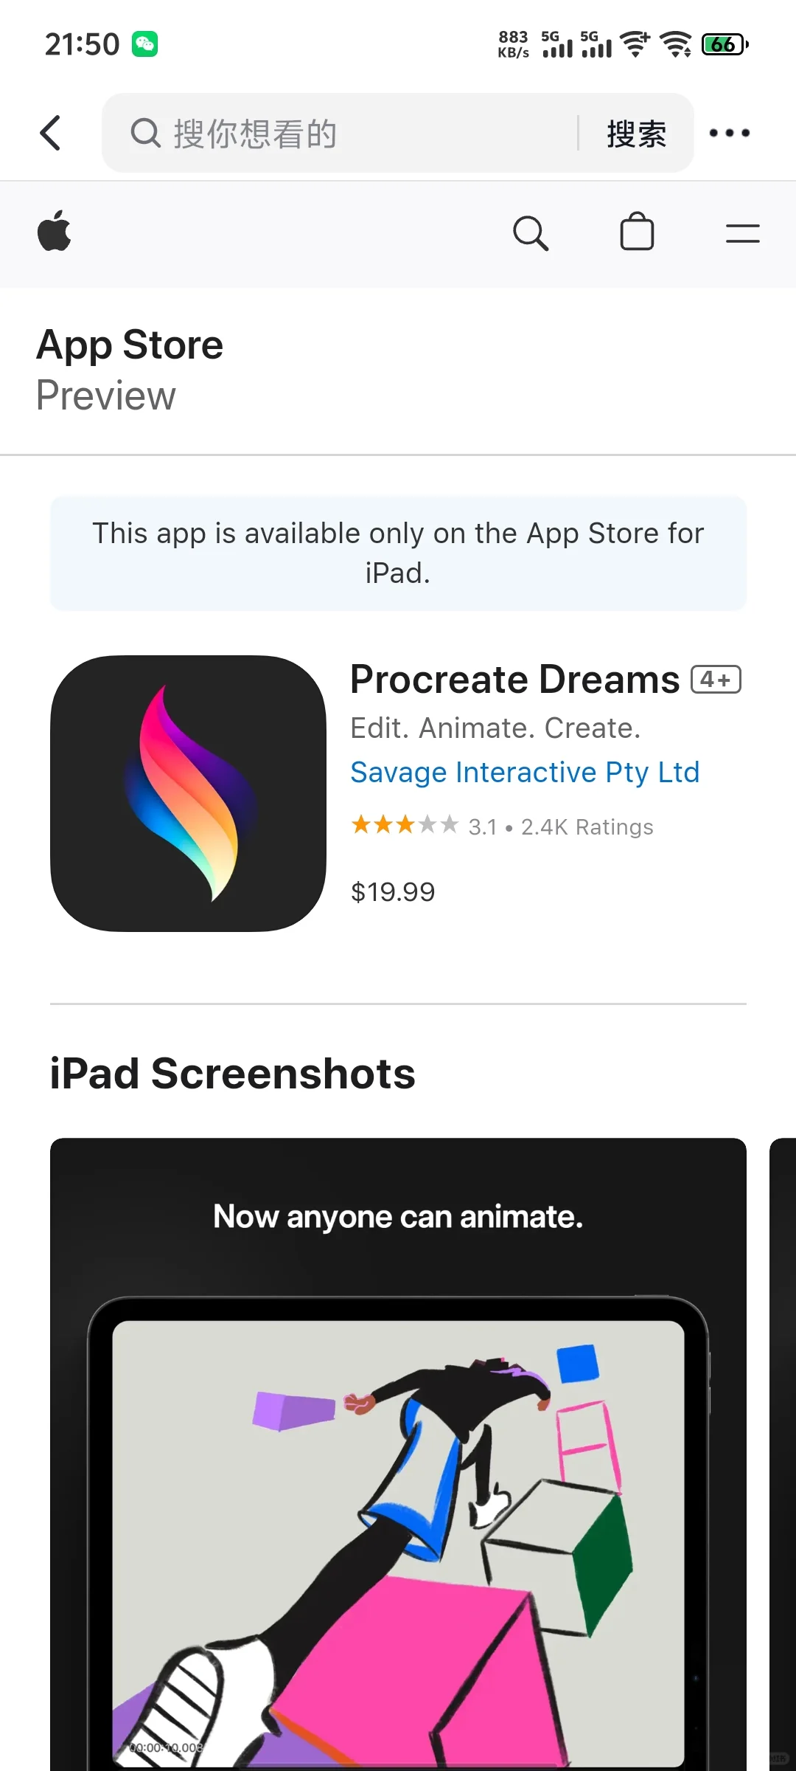Tap the iPad-only availability banner
The width and height of the screenshot is (796, 1771).
tap(398, 553)
